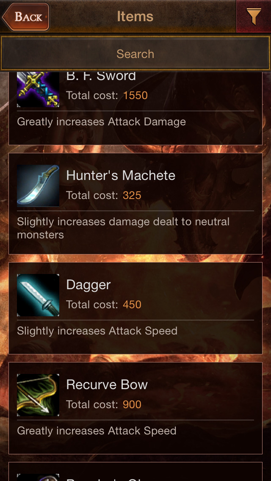Image resolution: width=271 pixels, height=481 pixels.
Task: Open the Hunter's Machete item title
Action: (x=121, y=175)
